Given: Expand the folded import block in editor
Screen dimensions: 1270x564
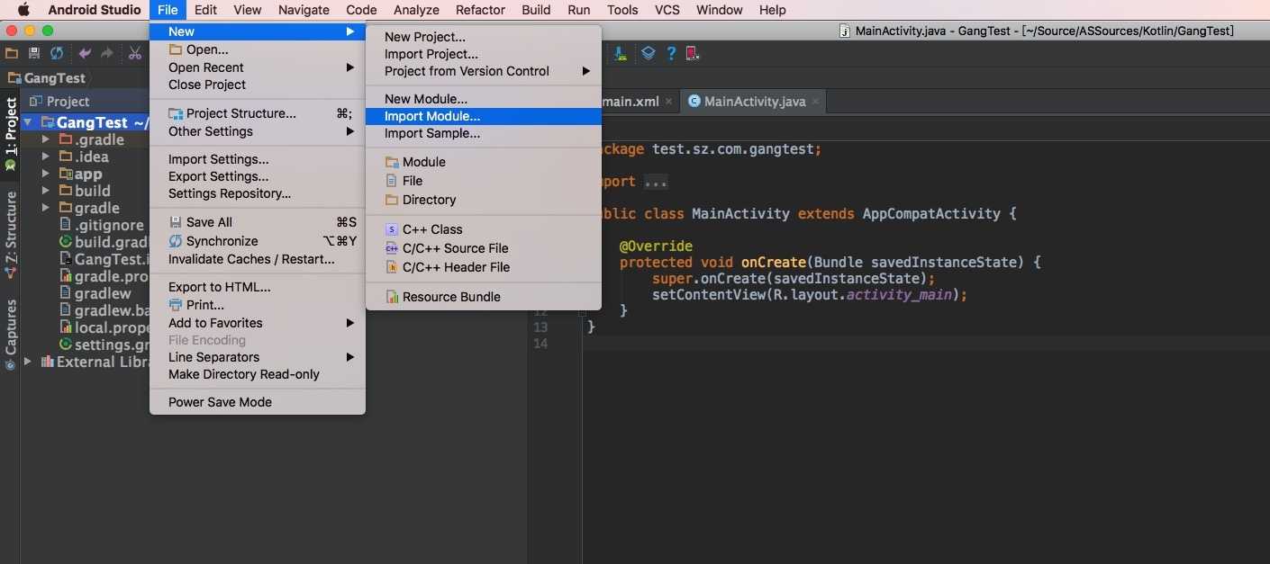Looking at the screenshot, I should coord(656,182).
